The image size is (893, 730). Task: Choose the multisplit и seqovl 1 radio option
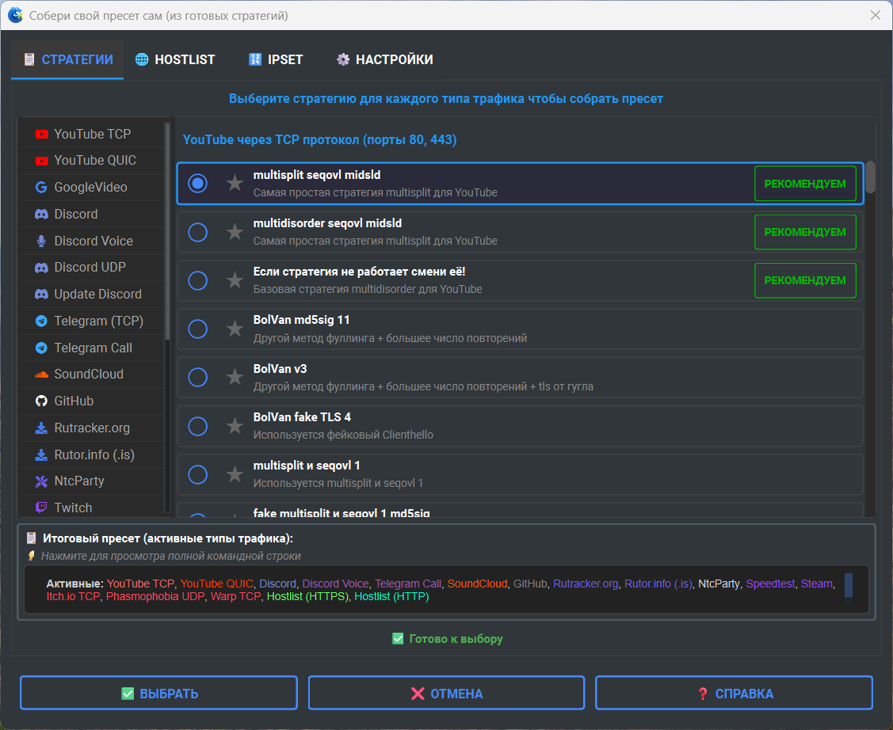(x=197, y=474)
